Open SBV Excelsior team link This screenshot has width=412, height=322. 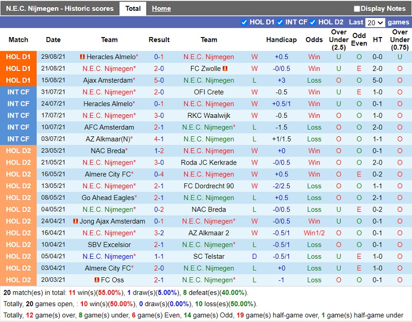pyautogui.click(x=109, y=244)
